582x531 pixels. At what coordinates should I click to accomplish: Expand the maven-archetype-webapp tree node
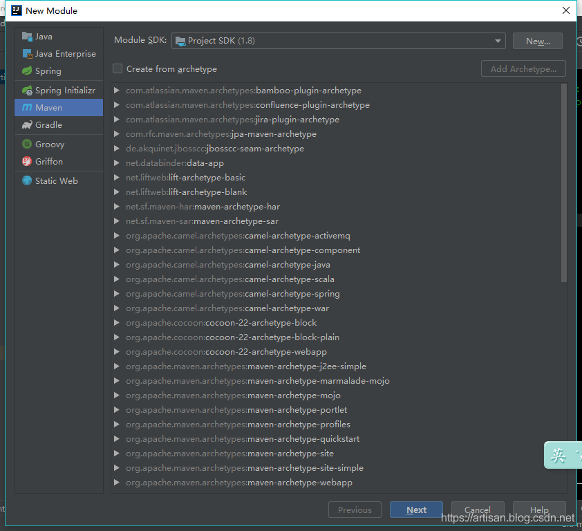[x=117, y=483]
